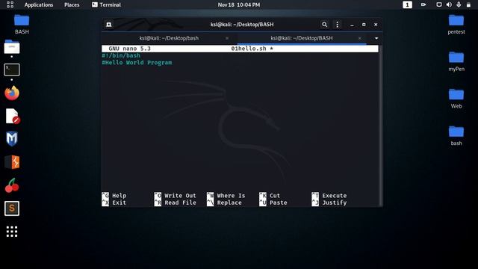Click the GNU nano 5.3 title text
Viewport: 478px width, 269px height.
click(x=129, y=49)
